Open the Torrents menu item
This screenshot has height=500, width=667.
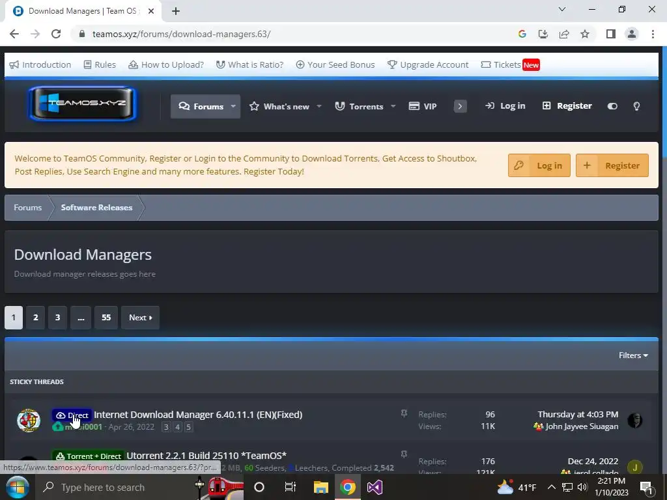click(359, 106)
